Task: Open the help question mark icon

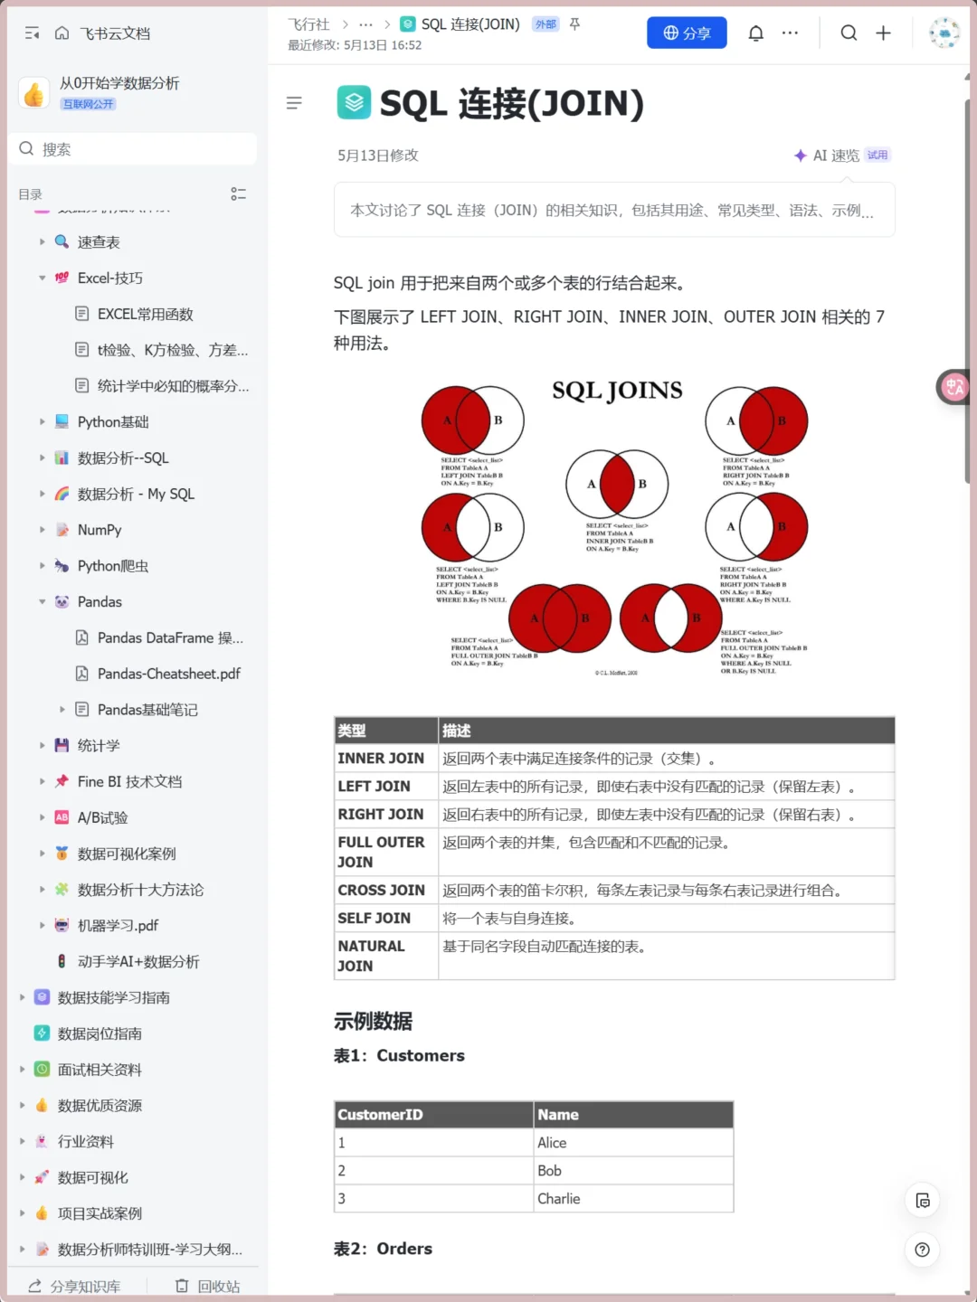Action: click(x=922, y=1250)
